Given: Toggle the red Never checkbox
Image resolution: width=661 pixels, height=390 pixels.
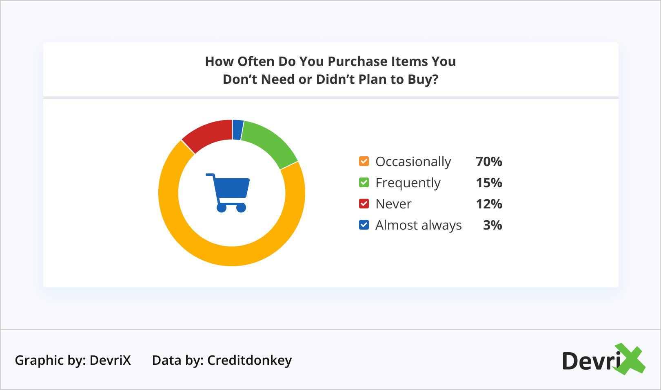Looking at the screenshot, I should pos(364,204).
